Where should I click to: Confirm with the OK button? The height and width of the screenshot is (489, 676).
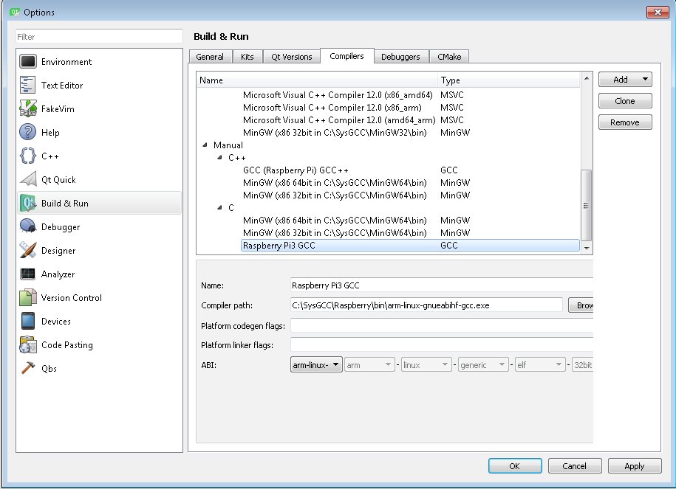pyautogui.click(x=515, y=465)
